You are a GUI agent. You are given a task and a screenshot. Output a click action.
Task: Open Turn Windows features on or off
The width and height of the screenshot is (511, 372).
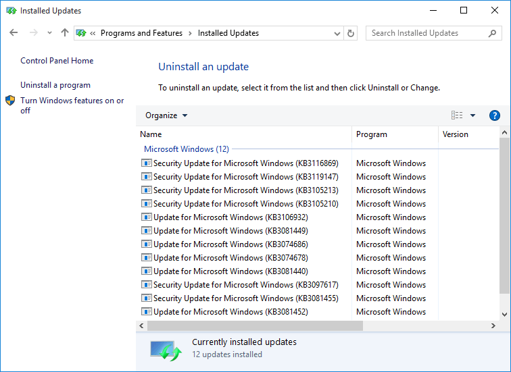pos(72,105)
